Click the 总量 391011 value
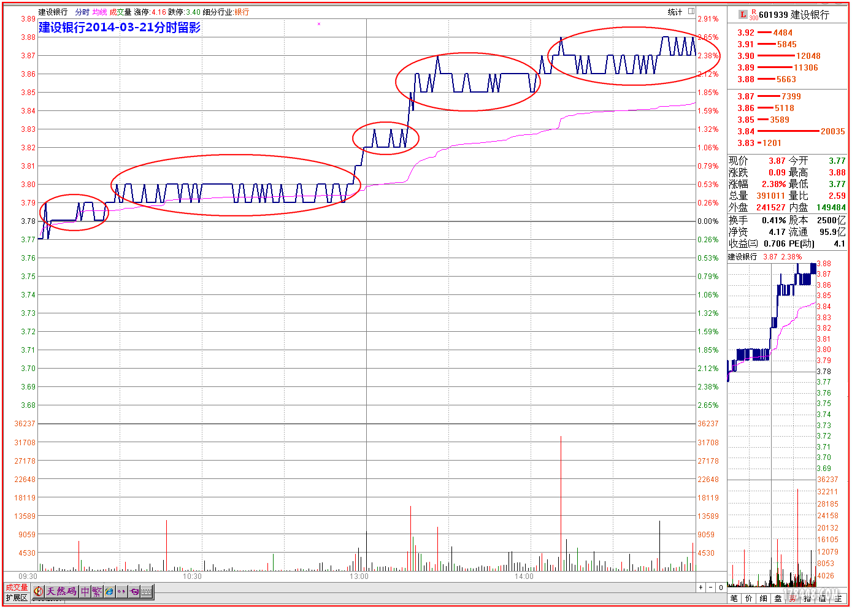Viewport: 852px width, 609px height. [x=770, y=196]
